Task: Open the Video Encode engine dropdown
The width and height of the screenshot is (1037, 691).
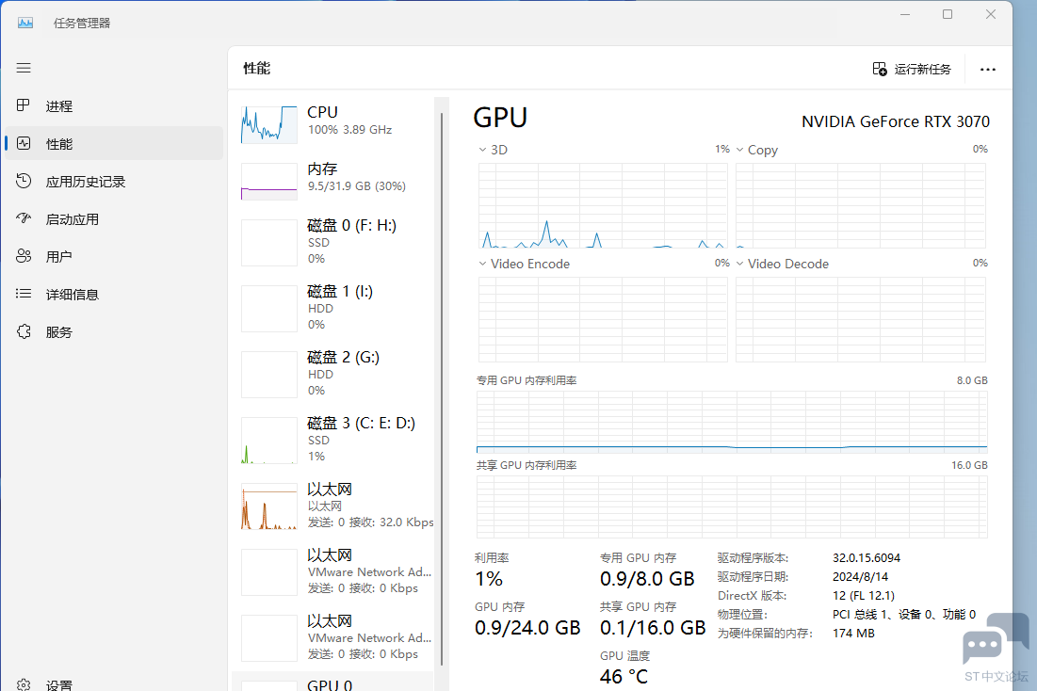Action: click(x=482, y=264)
